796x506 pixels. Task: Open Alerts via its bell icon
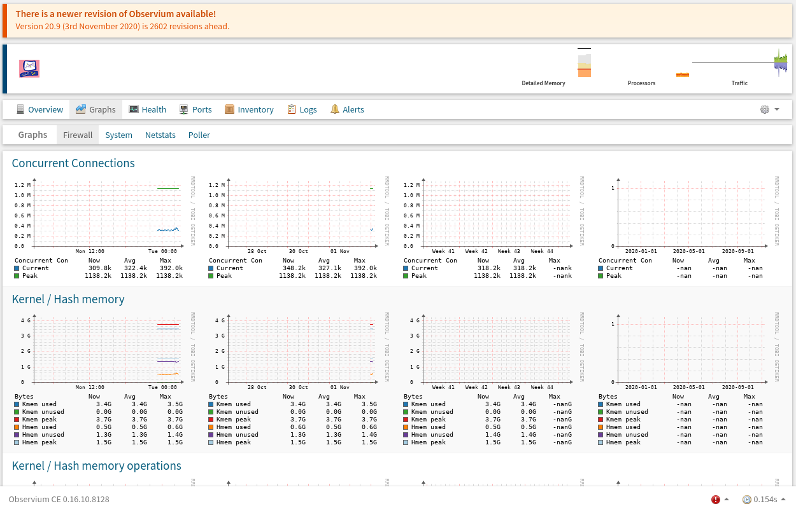click(335, 109)
